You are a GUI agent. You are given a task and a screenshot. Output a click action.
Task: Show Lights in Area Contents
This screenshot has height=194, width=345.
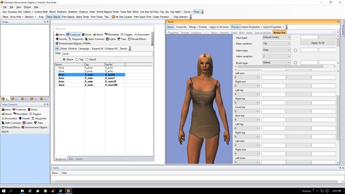pyautogui.click(x=28, y=123)
